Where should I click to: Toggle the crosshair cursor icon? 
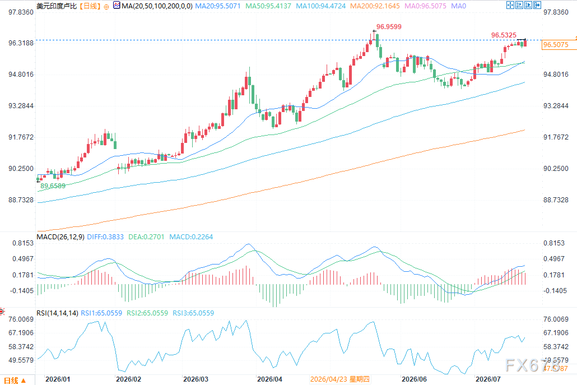510,5
